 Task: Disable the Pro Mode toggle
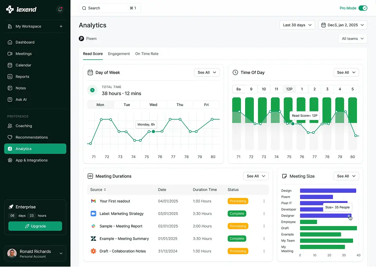(363, 8)
